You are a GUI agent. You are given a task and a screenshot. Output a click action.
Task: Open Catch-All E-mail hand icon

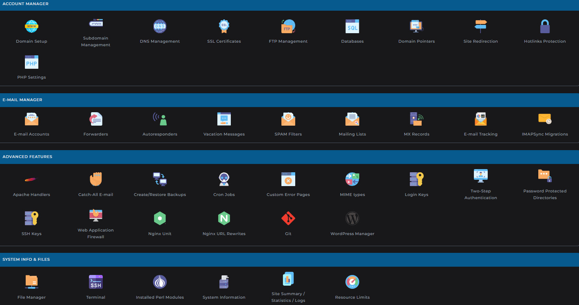(96, 180)
